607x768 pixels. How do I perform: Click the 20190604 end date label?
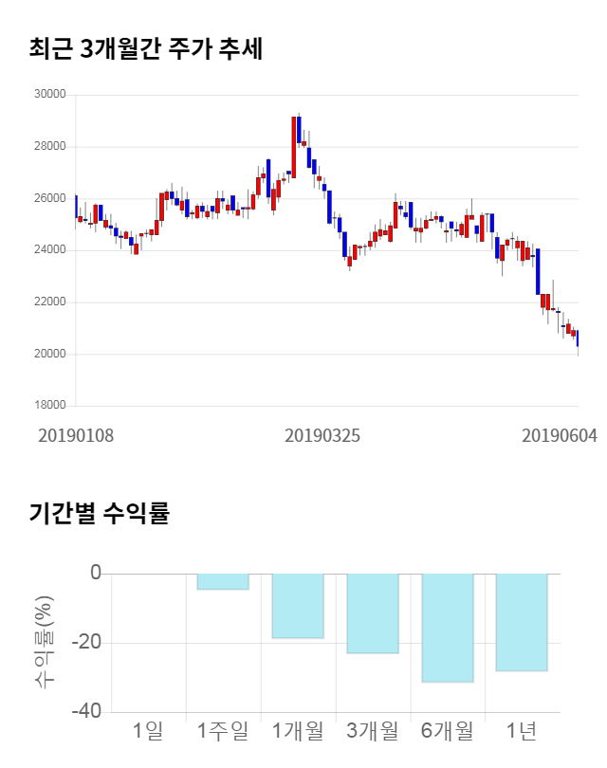(560, 435)
